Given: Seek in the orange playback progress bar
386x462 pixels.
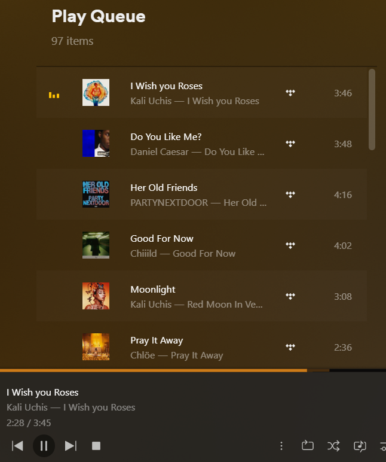Looking at the screenshot, I should click(x=179, y=370).
